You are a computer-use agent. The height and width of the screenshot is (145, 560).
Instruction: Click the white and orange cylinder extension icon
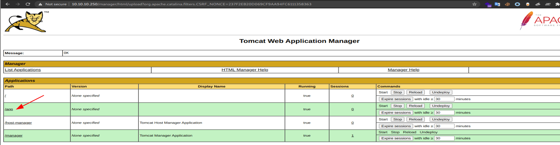pos(527,4)
